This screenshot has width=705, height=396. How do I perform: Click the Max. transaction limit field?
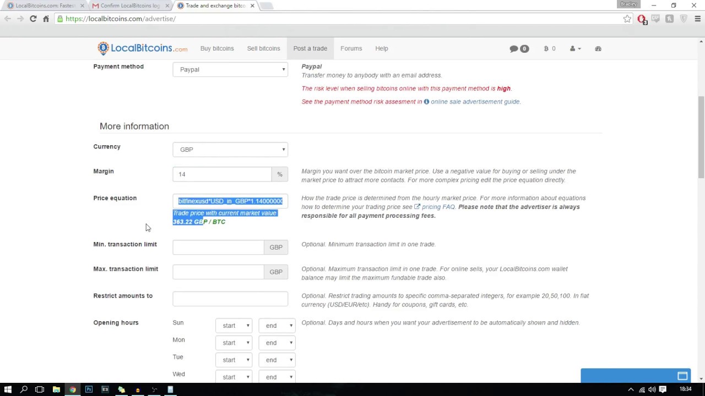[218, 272]
